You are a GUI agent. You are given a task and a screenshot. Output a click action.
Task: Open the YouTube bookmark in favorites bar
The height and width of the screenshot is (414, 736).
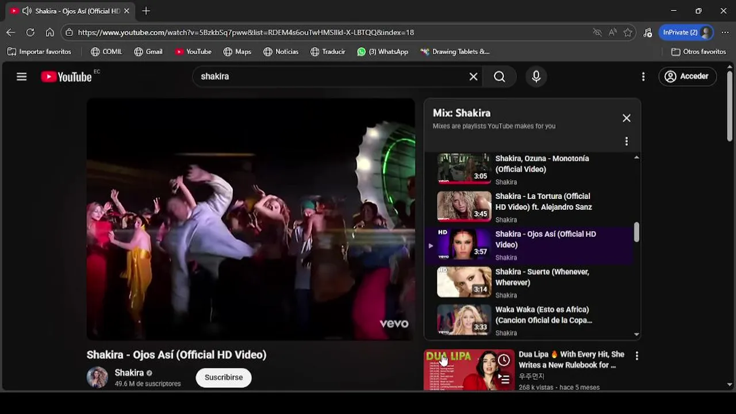click(193, 52)
